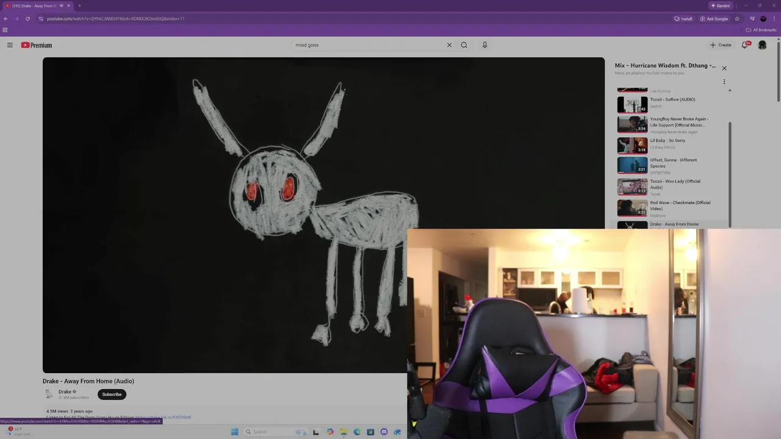The width and height of the screenshot is (781, 439).
Task: Click the Toosii Suffice thumbnail
Action: (632, 104)
